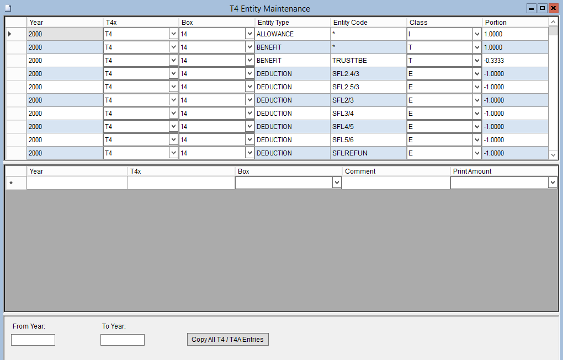Click the new row asterisk marker
The width and height of the screenshot is (563, 360).
11,183
